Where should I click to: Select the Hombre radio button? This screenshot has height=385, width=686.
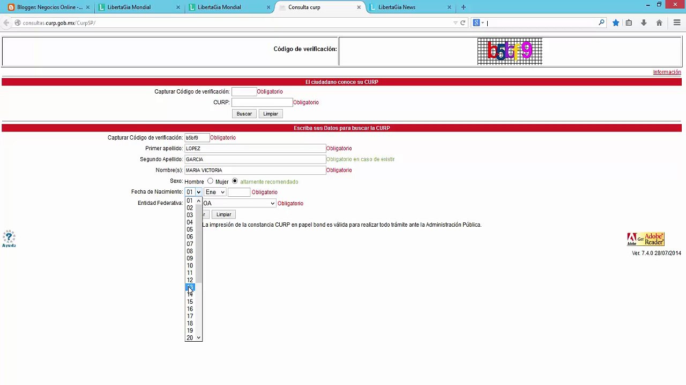pyautogui.click(x=210, y=181)
